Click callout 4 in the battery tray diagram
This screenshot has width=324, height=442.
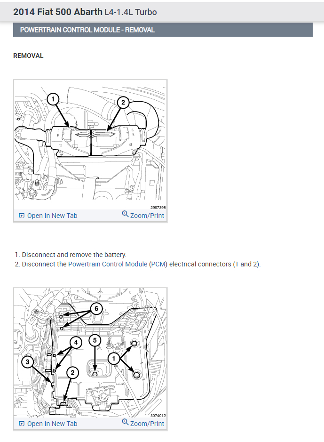click(76, 343)
